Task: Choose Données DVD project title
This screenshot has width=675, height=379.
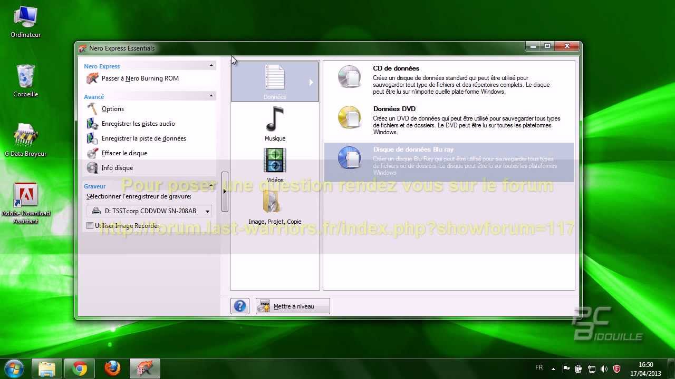Action: [x=394, y=109]
